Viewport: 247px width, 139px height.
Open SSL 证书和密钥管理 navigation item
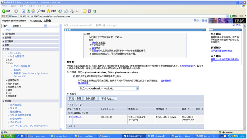coord(21,115)
